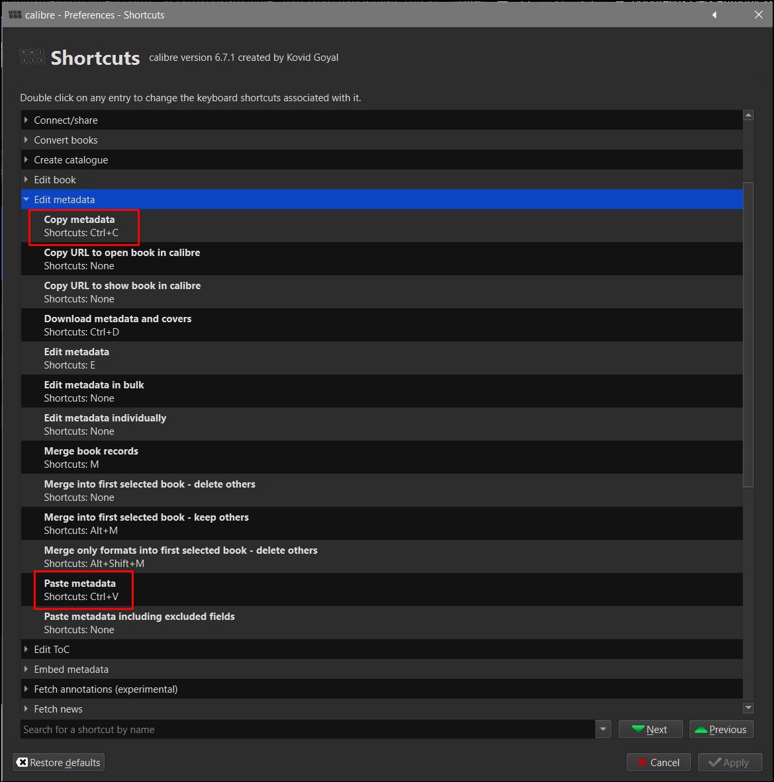Expand the Convert books group
Viewport: 774px width, 782px height.
26,140
